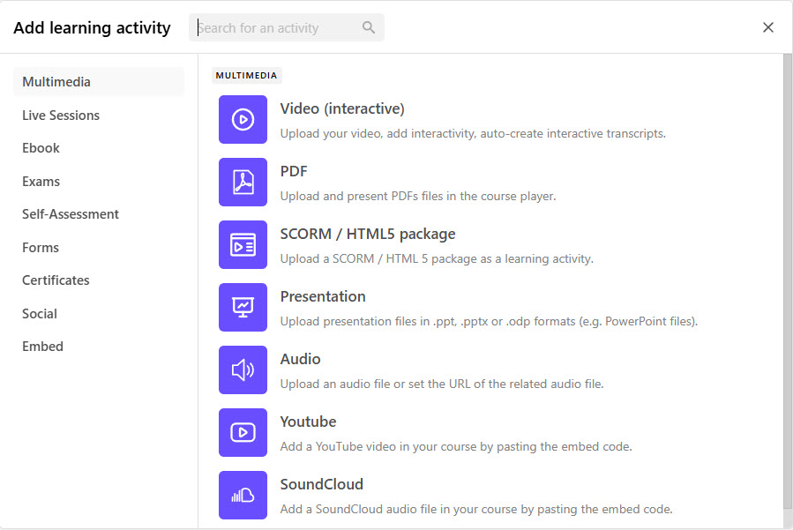The image size is (793, 530).
Task: Choose the Audio speaker icon
Action: point(243,370)
